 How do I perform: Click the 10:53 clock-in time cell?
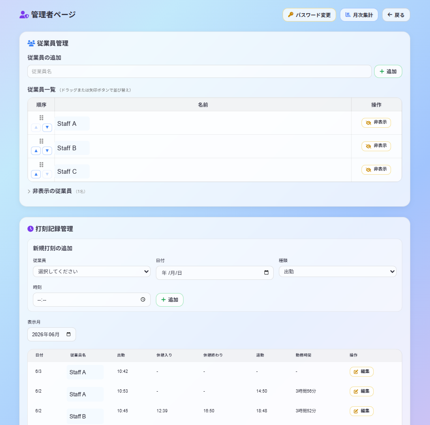(123, 391)
